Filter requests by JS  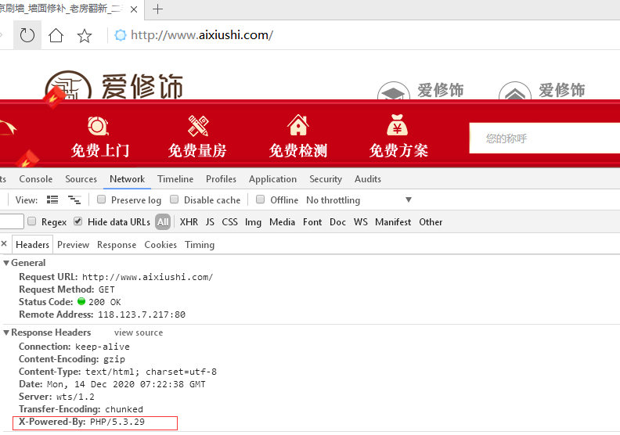[x=210, y=222]
